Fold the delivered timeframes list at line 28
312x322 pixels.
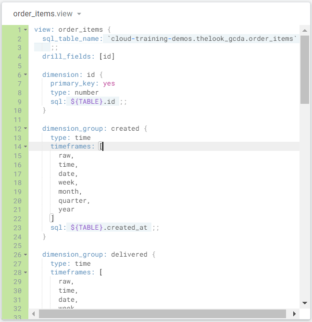(x=25, y=272)
